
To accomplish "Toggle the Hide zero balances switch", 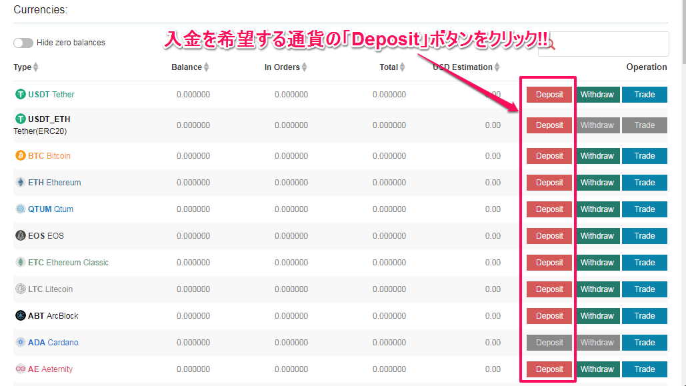I will 23,43.
